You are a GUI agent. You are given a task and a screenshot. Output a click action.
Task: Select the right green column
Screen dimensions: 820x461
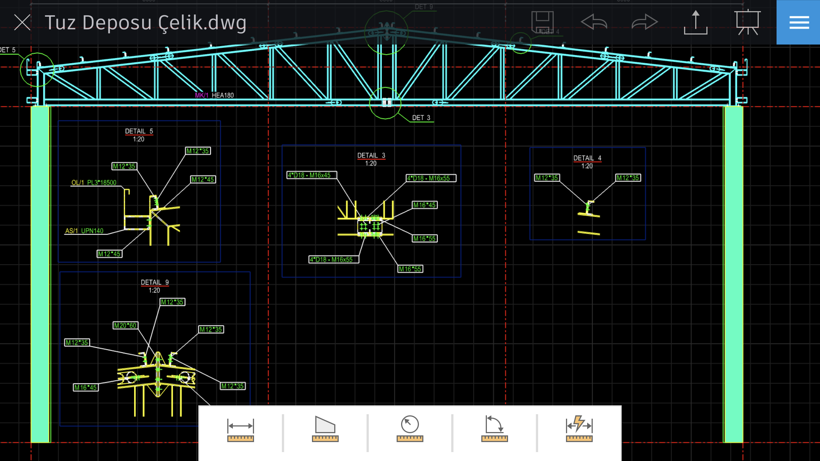pyautogui.click(x=733, y=274)
